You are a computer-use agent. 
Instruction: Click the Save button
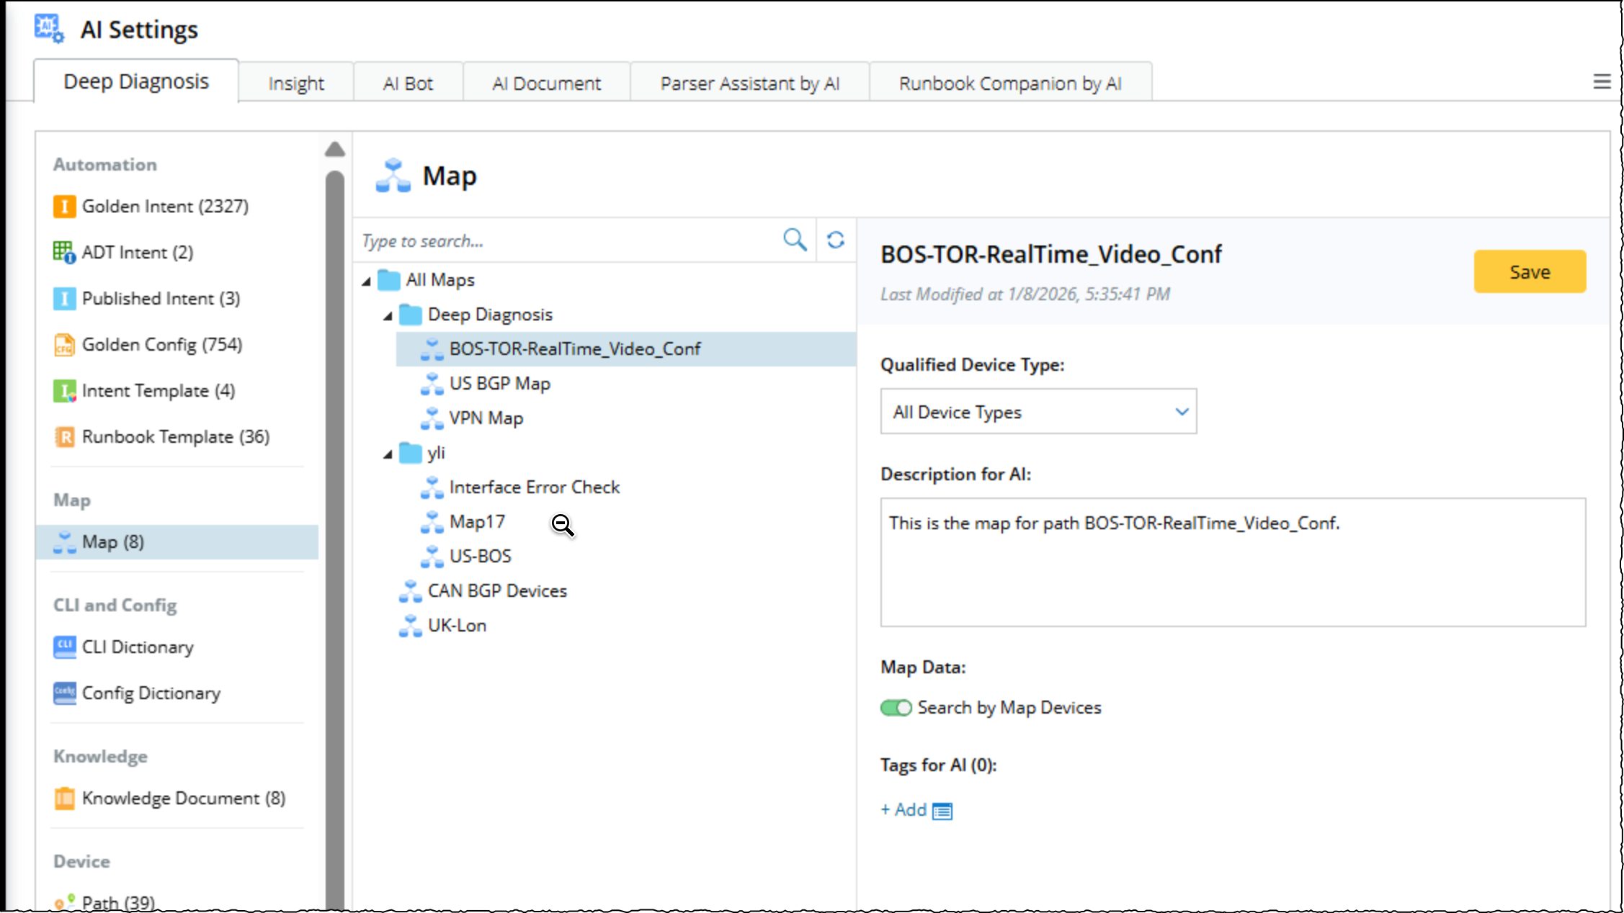(1529, 272)
